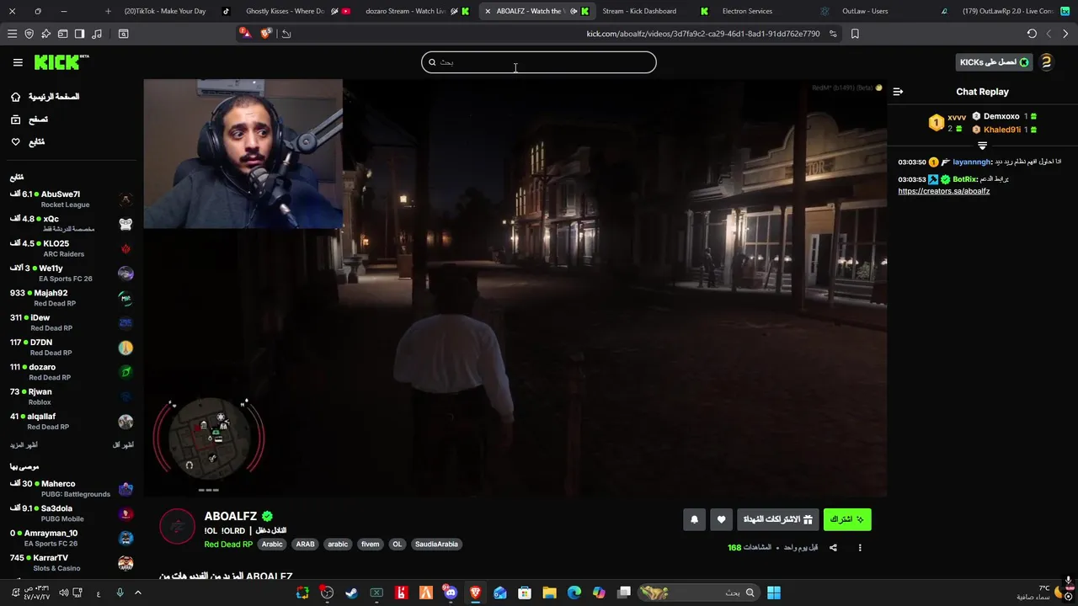Collapse following list with show less
This screenshot has height=606, width=1078.
pyautogui.click(x=123, y=444)
